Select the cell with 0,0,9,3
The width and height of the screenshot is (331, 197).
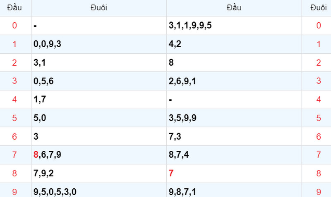pos(47,44)
